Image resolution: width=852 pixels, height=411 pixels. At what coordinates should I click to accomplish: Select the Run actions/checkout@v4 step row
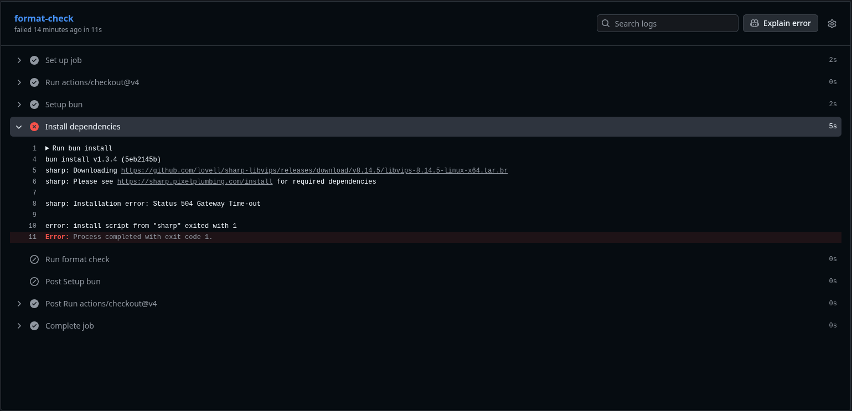point(221,82)
